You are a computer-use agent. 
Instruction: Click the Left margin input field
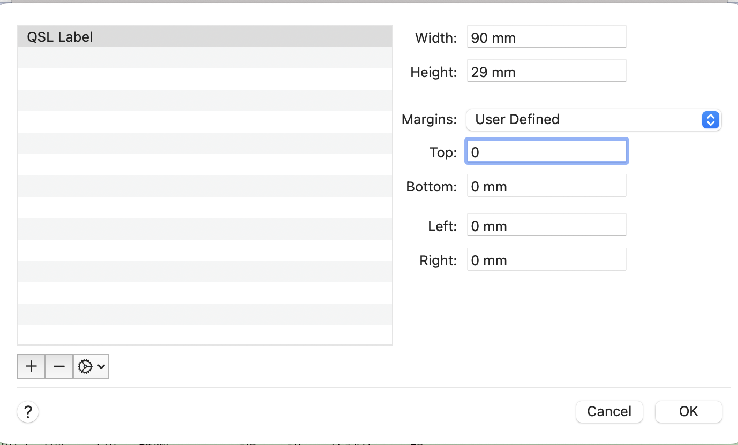coord(546,226)
